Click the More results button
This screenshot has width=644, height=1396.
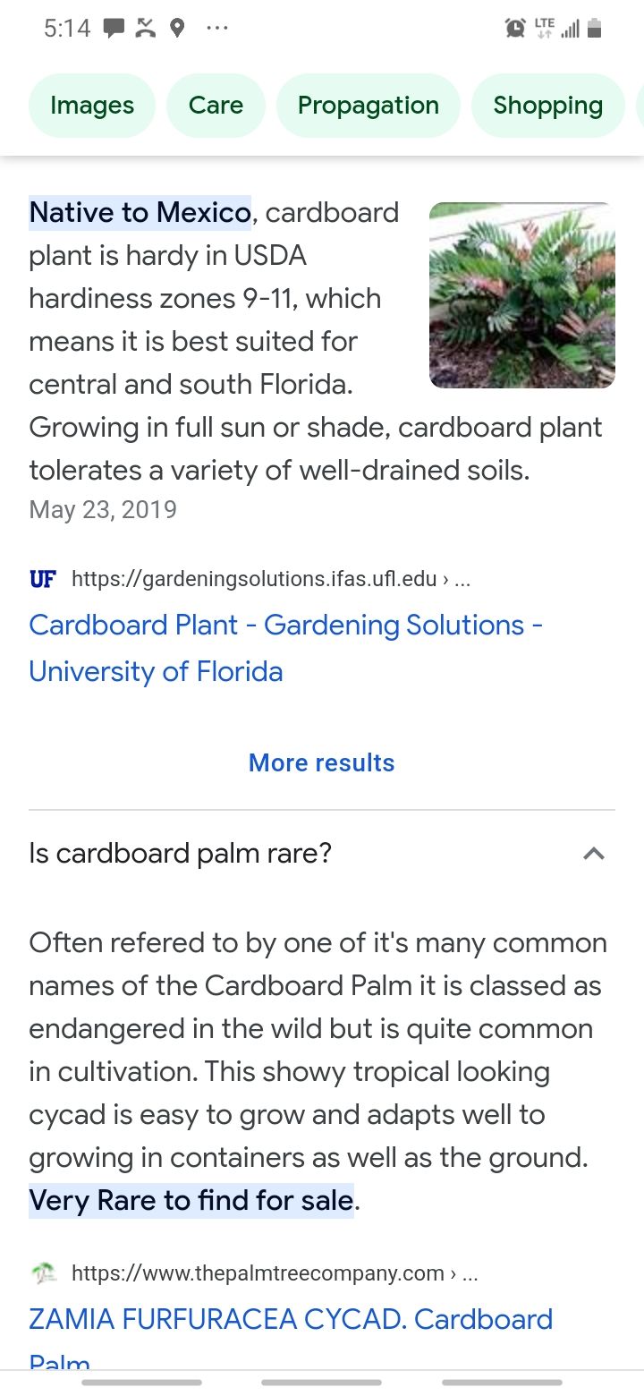(x=321, y=762)
